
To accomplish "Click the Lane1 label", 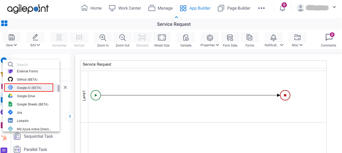I will (x=84, y=95).
